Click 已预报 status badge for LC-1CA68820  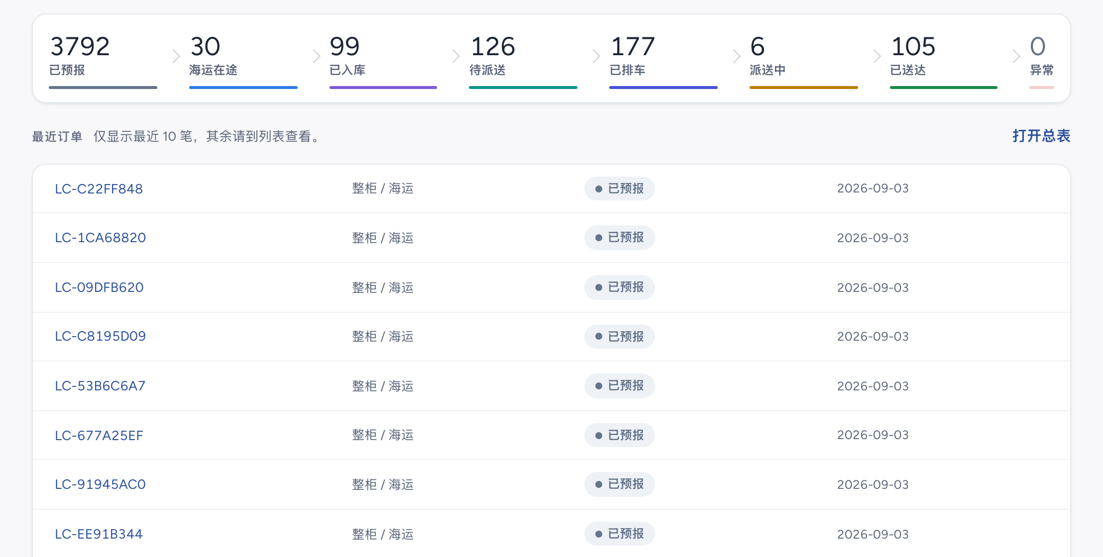tap(619, 237)
